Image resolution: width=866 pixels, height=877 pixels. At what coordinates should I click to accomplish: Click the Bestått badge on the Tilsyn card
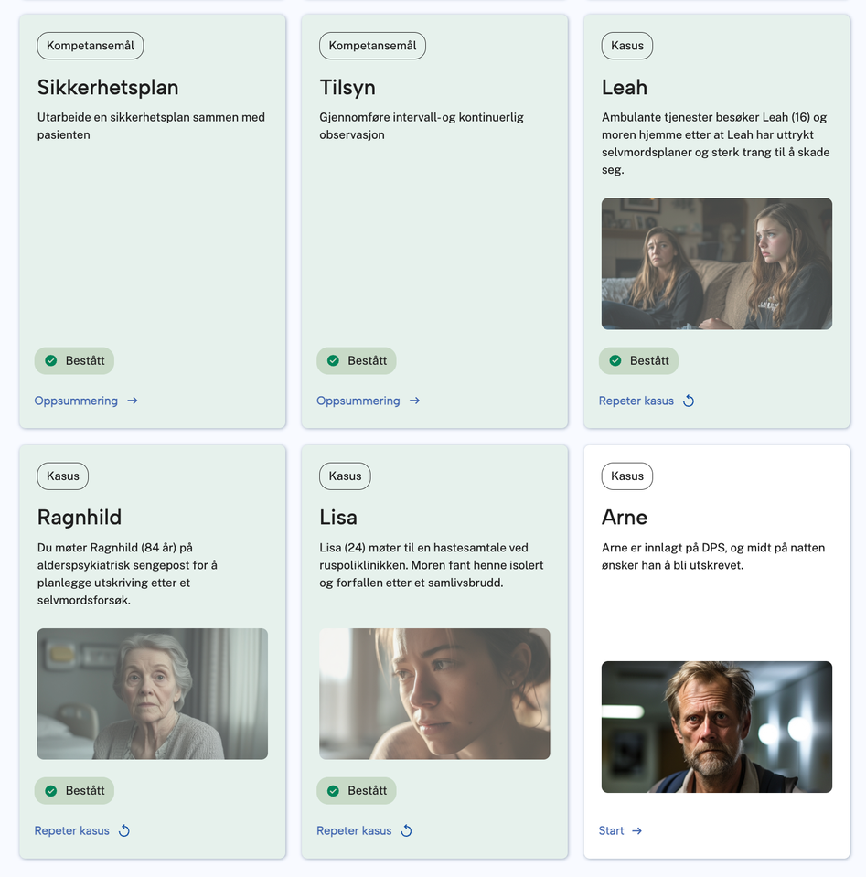click(x=357, y=360)
